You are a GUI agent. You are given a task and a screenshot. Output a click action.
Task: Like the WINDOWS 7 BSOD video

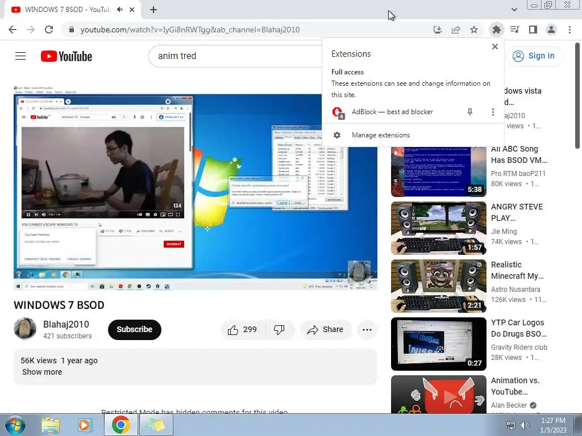(x=242, y=330)
